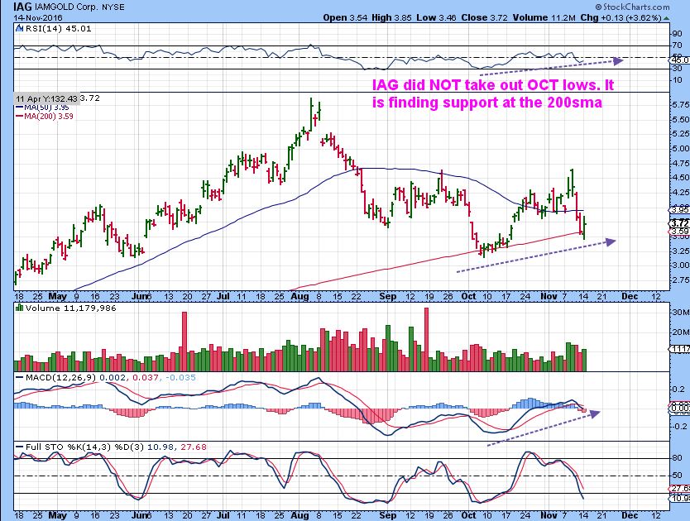Click the 'RSI(14) 45.01' label
The height and width of the screenshot is (521, 690).
coord(59,29)
